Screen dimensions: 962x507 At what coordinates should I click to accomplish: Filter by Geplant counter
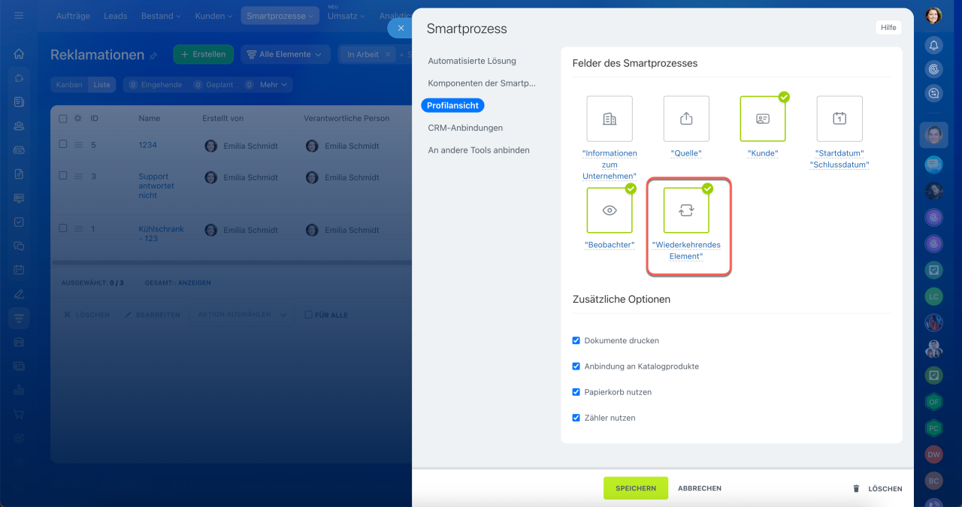tap(213, 85)
